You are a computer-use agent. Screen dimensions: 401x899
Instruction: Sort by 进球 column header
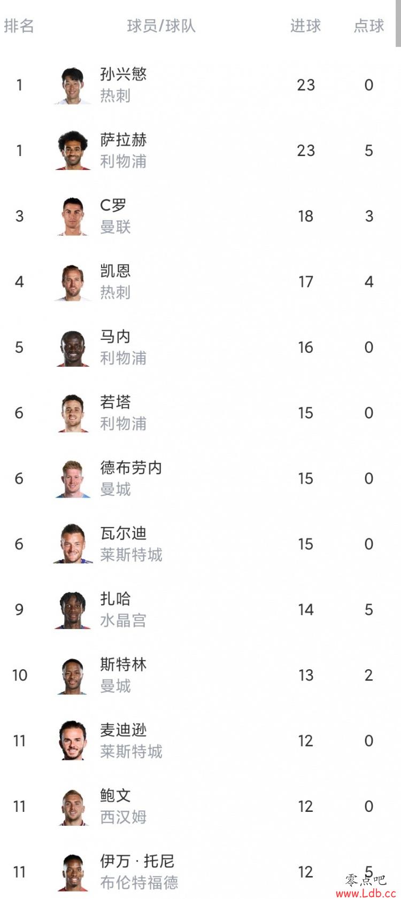tap(306, 26)
